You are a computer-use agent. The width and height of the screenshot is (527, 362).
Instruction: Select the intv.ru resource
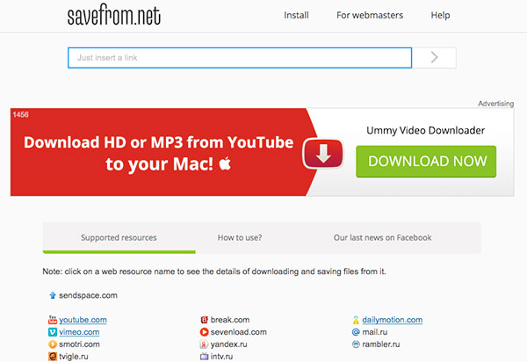coord(221,356)
